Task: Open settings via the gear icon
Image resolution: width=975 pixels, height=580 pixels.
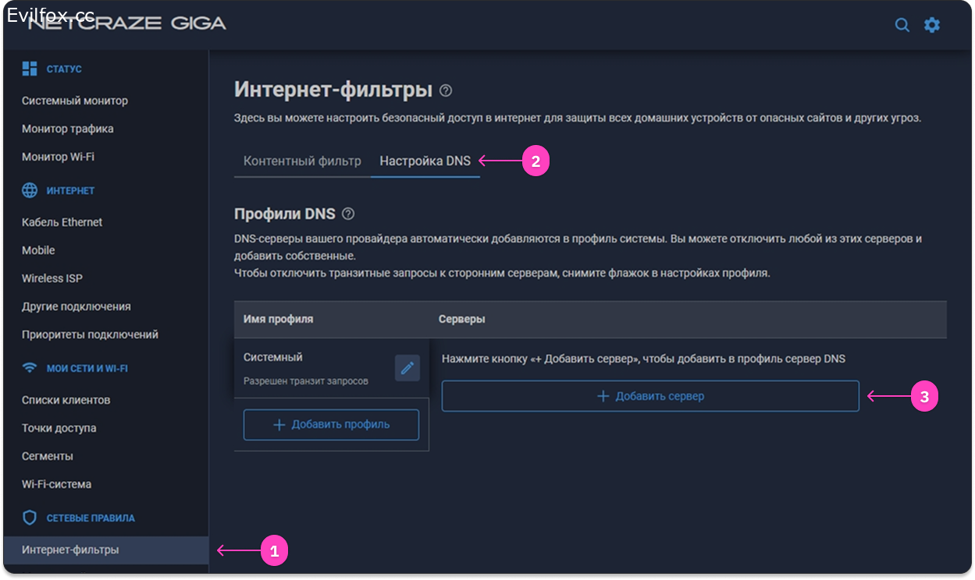Action: 932,25
